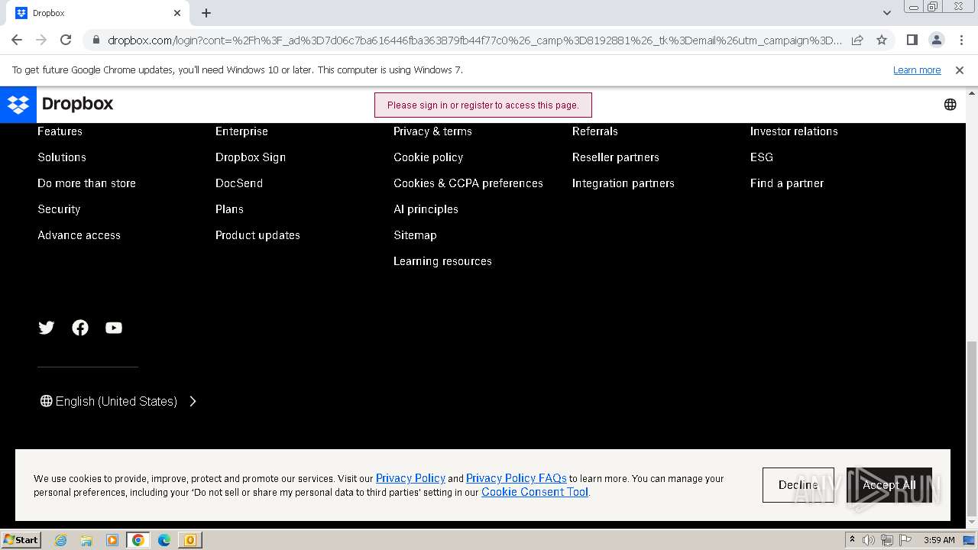Open Product updates link

tap(257, 235)
